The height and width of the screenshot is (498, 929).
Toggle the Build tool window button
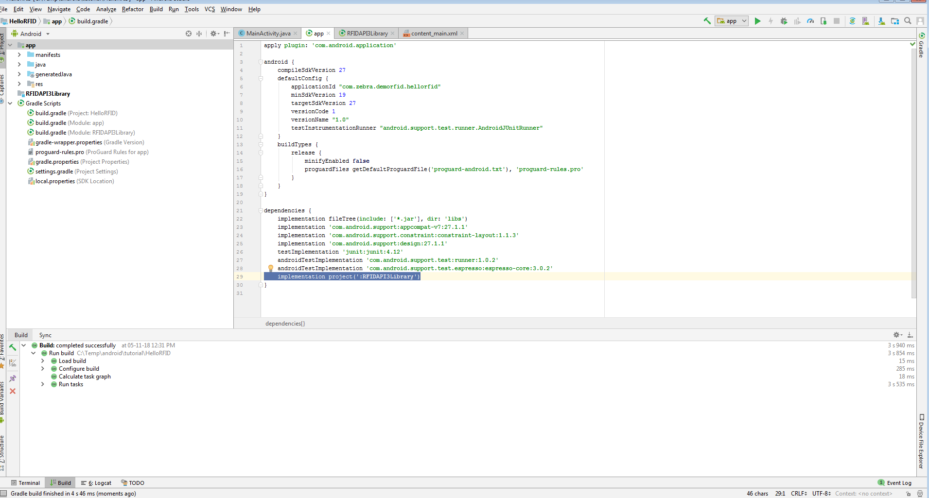[x=60, y=483]
